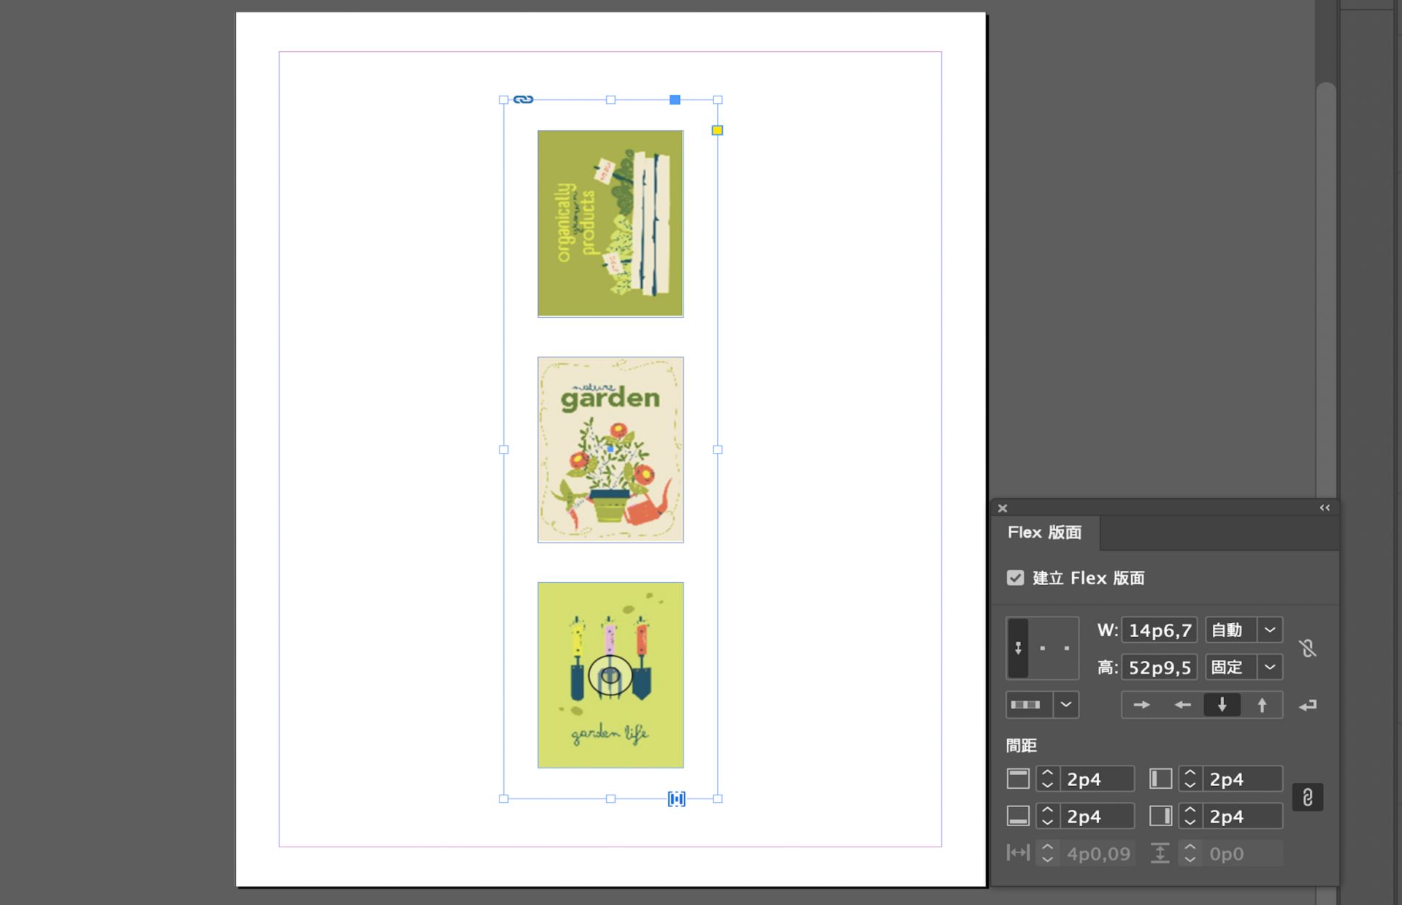The height and width of the screenshot is (905, 1402).
Task: Expand the distribution spacing dropdown
Action: pos(1066,705)
